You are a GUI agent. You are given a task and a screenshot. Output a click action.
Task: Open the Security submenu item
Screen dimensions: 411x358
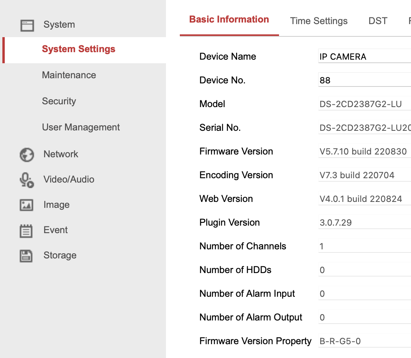(59, 101)
